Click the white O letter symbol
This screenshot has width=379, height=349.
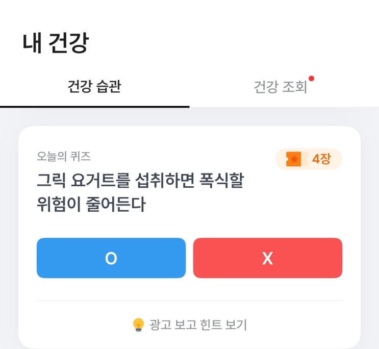pos(111,259)
